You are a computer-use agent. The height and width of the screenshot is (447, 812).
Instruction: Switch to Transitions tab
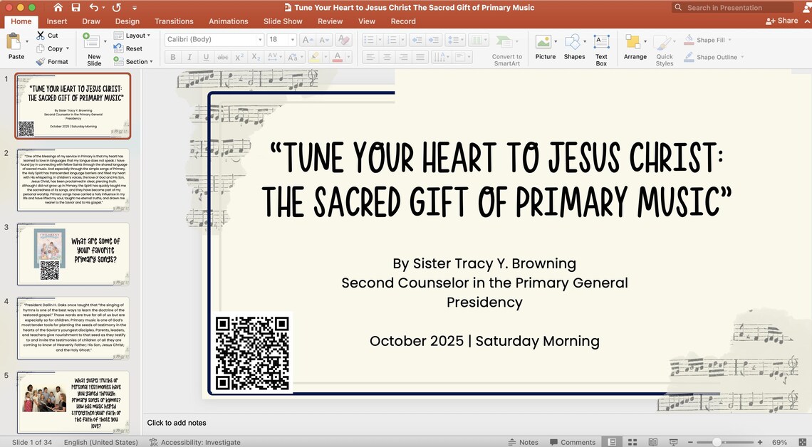[x=174, y=21]
